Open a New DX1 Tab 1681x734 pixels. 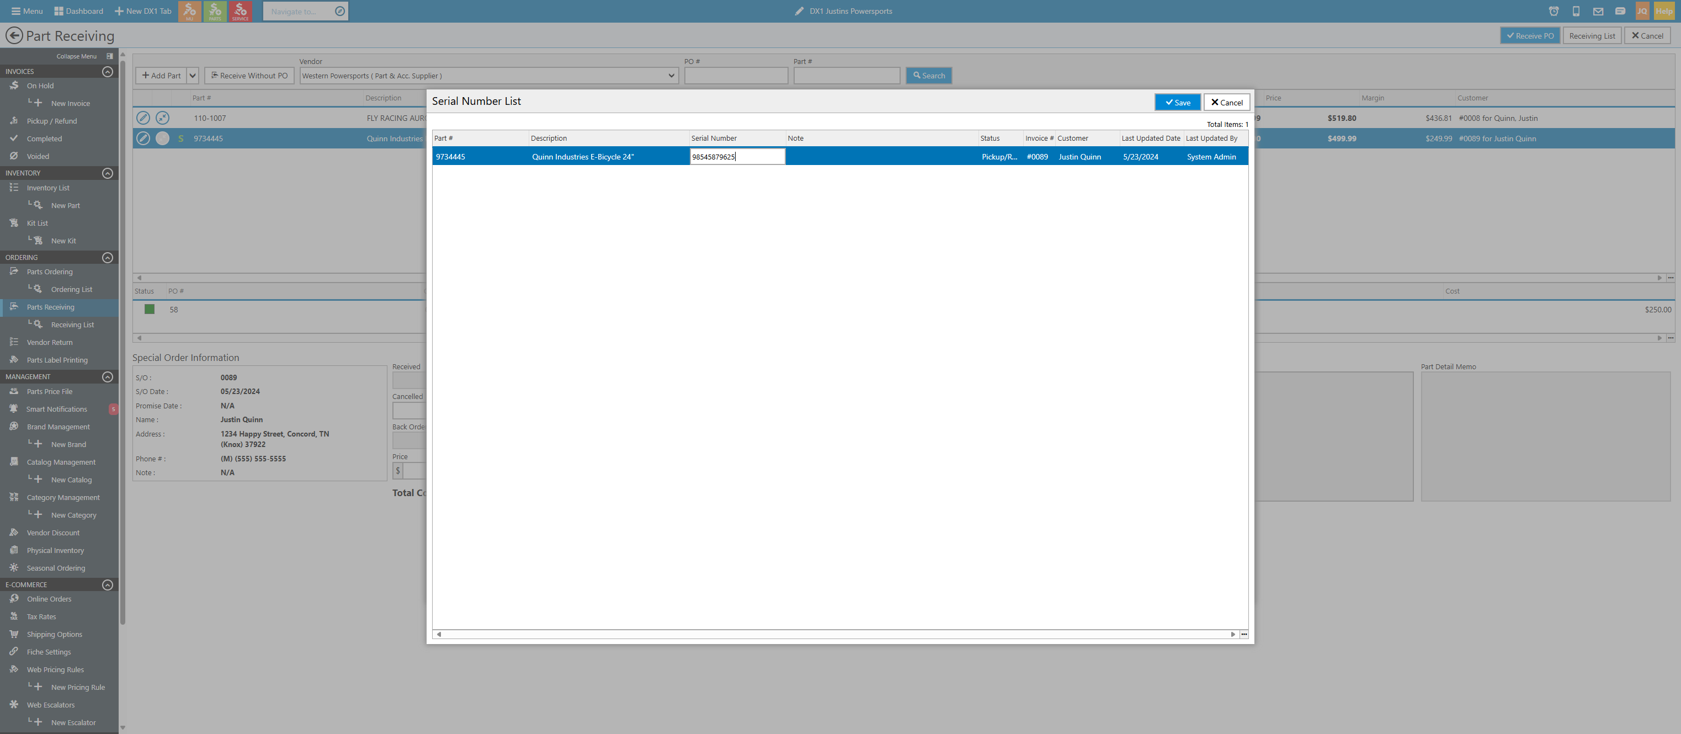[x=143, y=11]
